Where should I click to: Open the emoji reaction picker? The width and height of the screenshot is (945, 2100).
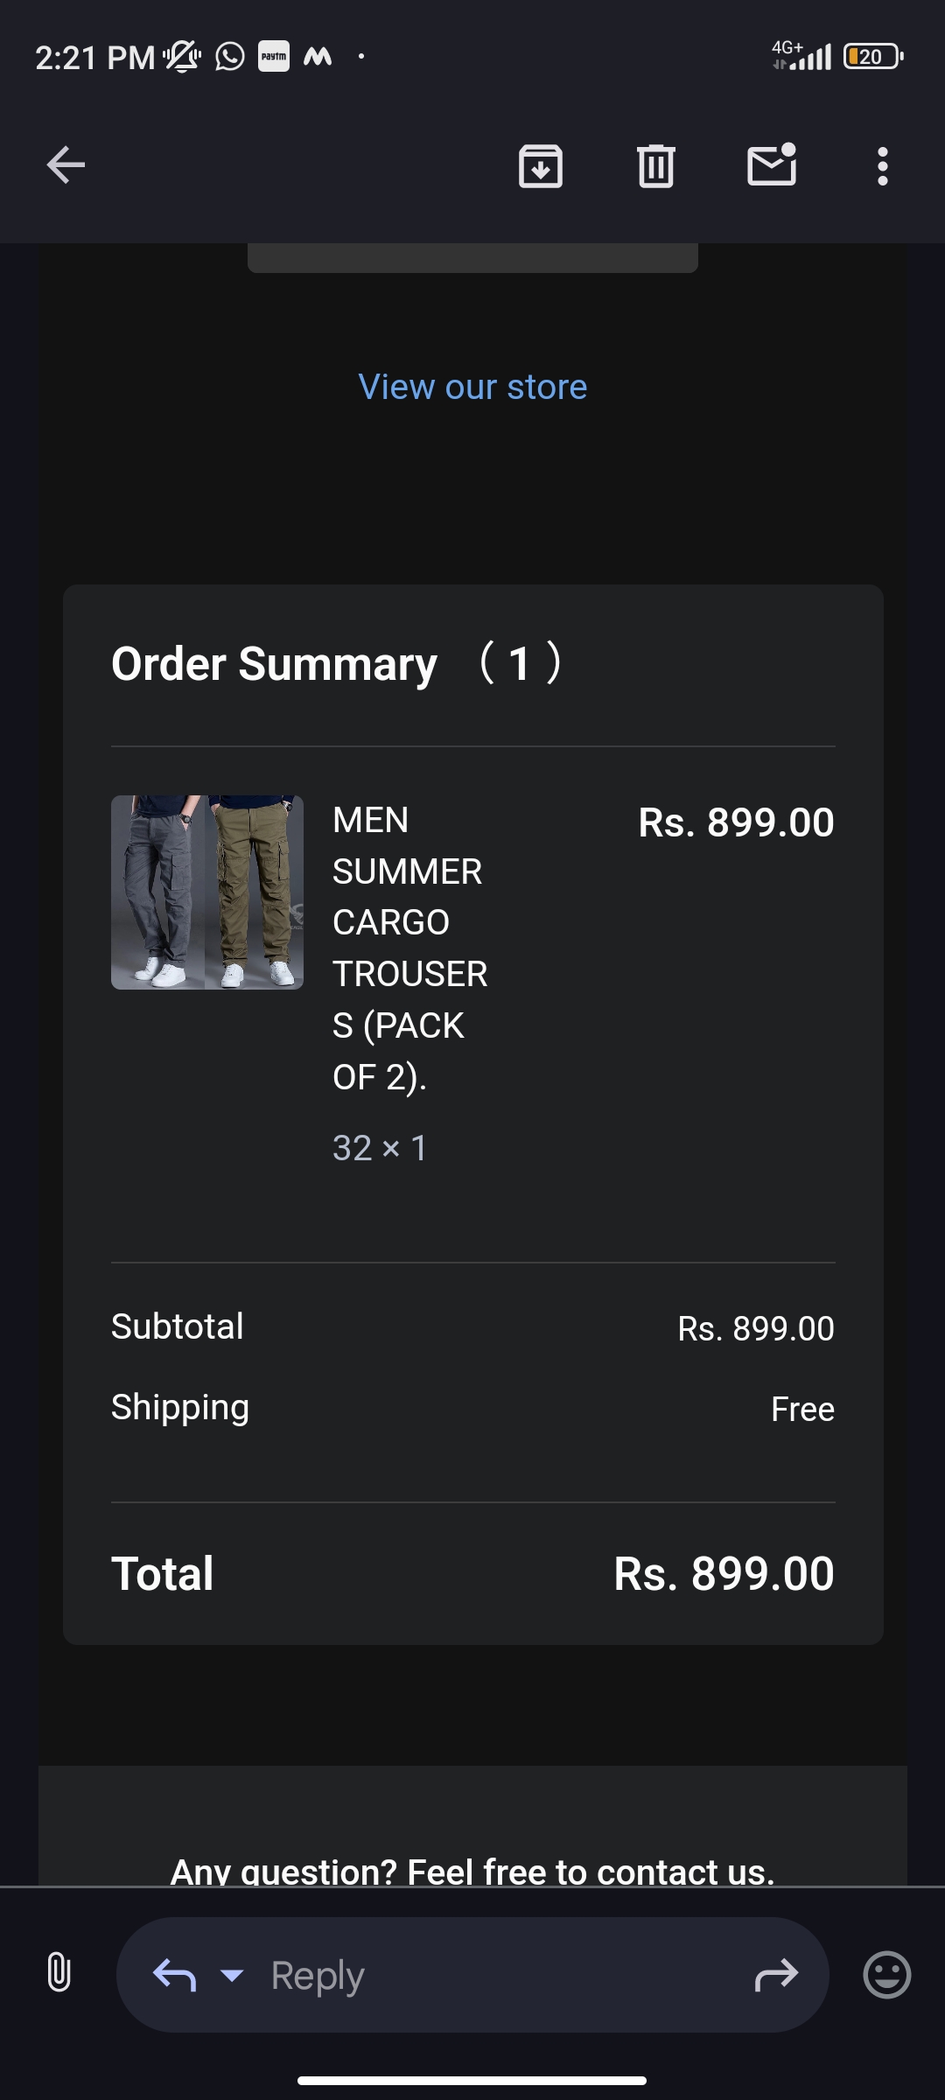887,1975
